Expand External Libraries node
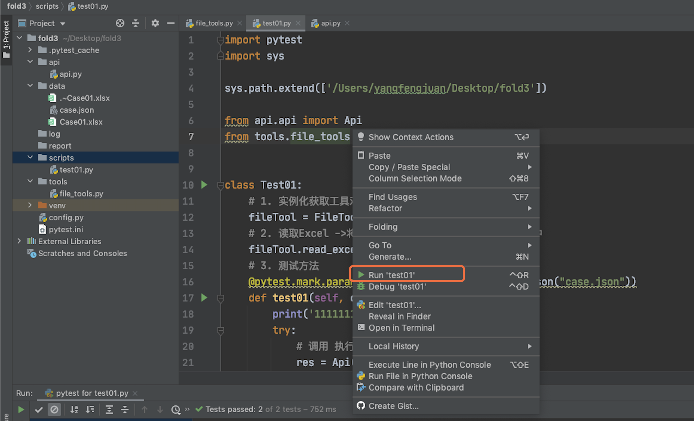This screenshot has height=421, width=694. coord(19,241)
